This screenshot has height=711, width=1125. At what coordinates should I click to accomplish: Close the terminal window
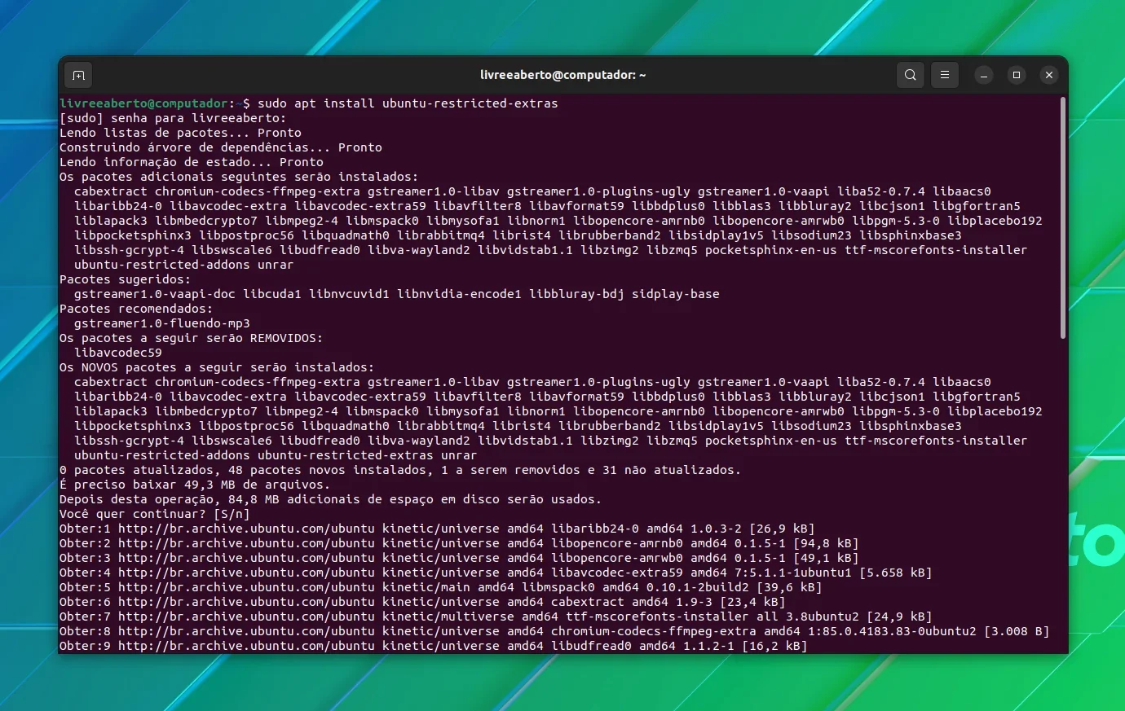tap(1049, 75)
